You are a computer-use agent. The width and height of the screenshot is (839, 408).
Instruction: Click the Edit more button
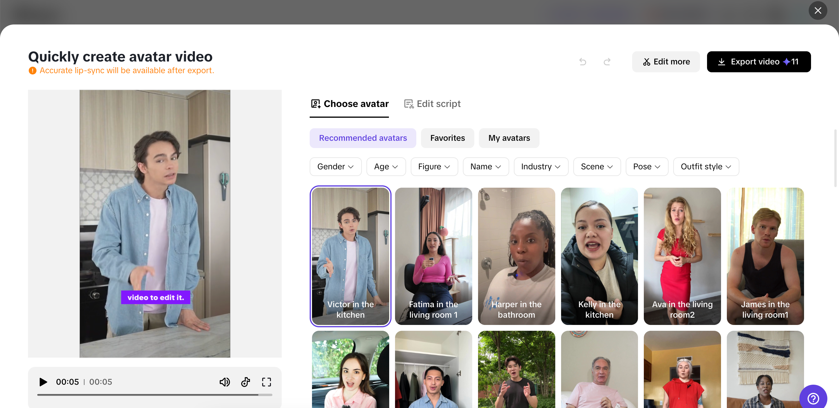coord(666,61)
